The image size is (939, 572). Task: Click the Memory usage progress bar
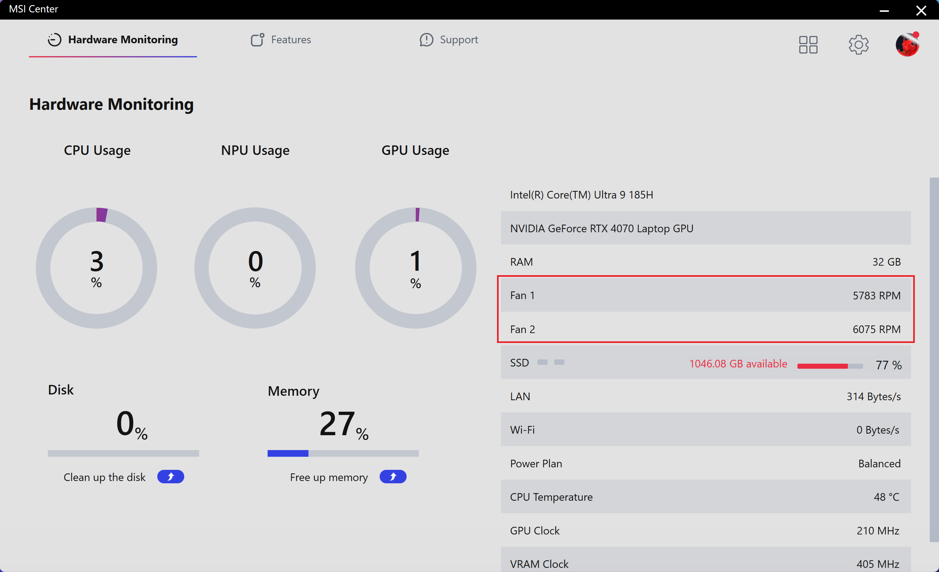(343, 453)
